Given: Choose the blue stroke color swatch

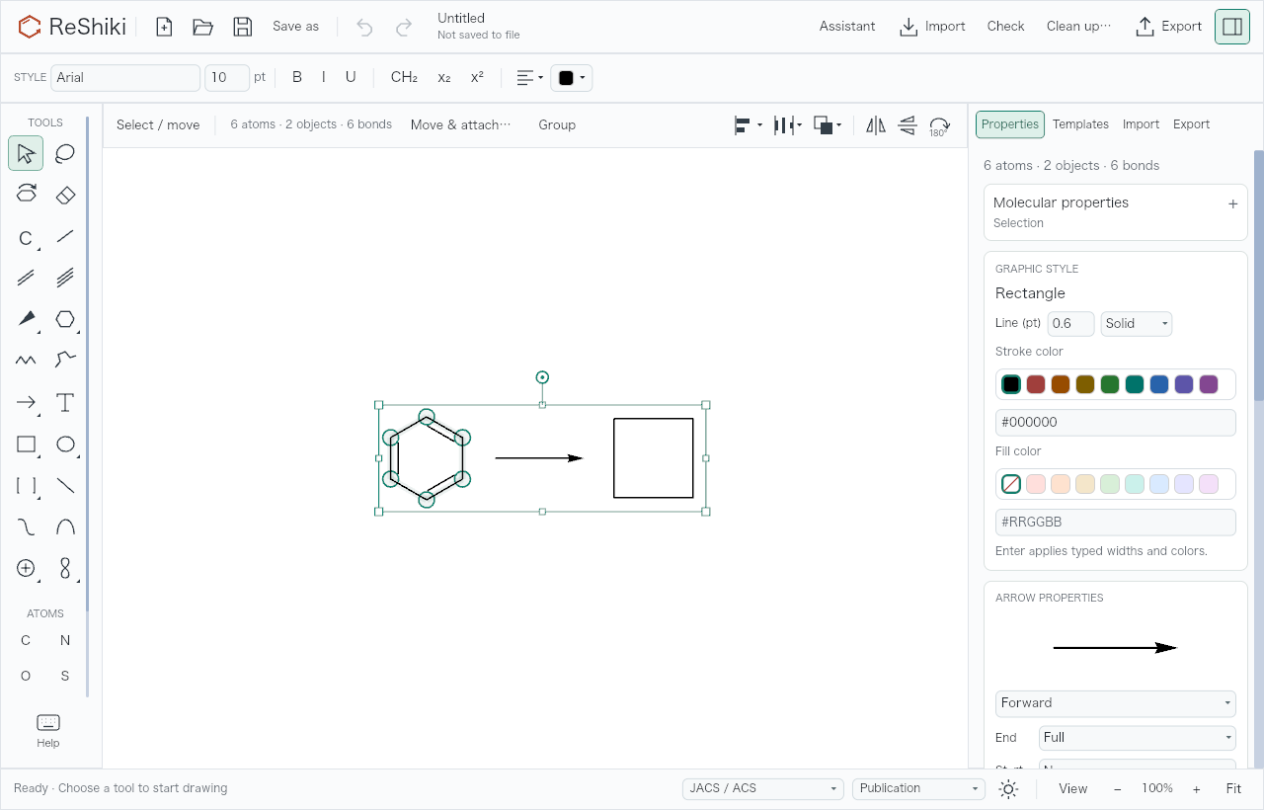Looking at the screenshot, I should (1159, 384).
